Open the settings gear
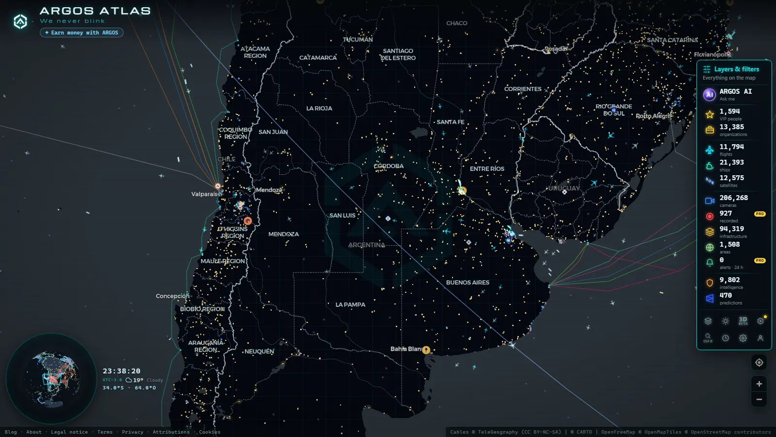The height and width of the screenshot is (437, 776). tap(743, 338)
